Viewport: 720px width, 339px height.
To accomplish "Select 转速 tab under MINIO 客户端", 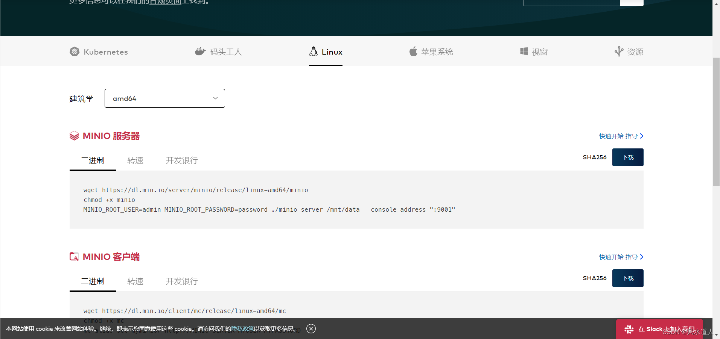I will pos(135,281).
